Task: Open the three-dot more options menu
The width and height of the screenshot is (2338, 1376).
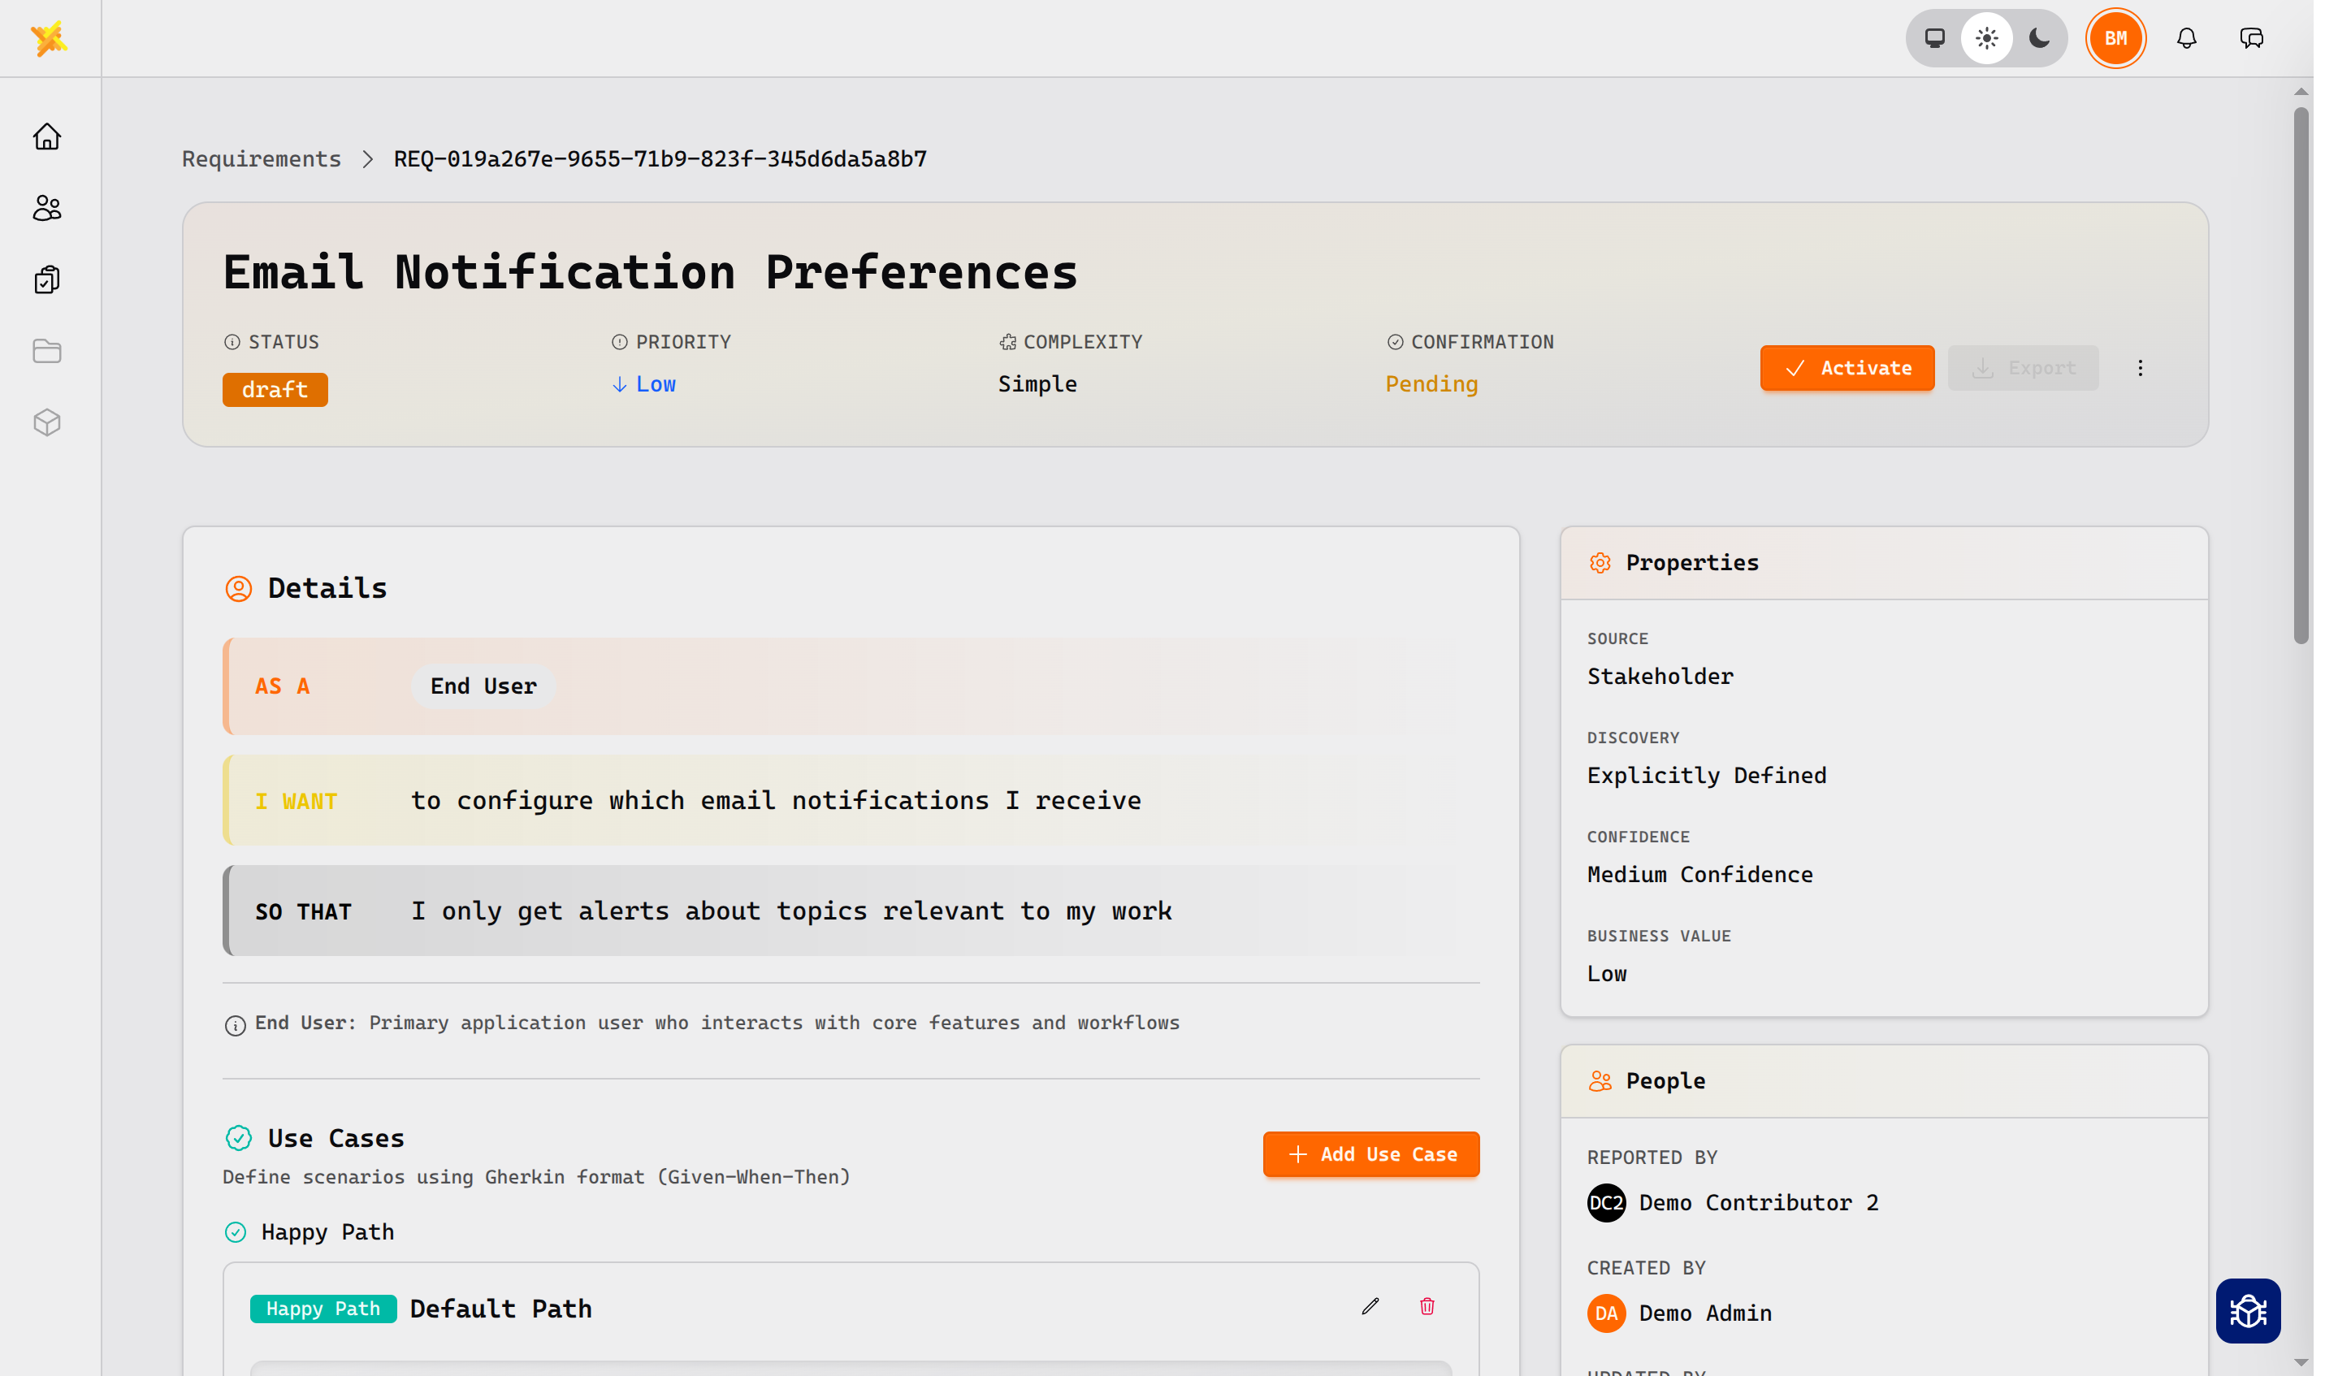Action: (2140, 368)
